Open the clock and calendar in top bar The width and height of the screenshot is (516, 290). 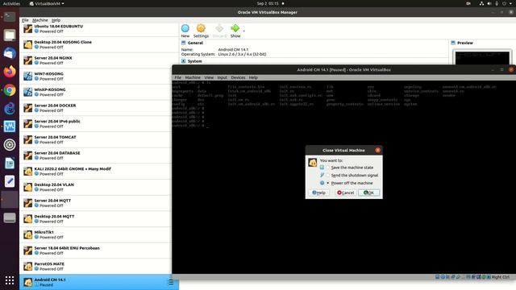click(x=268, y=3)
